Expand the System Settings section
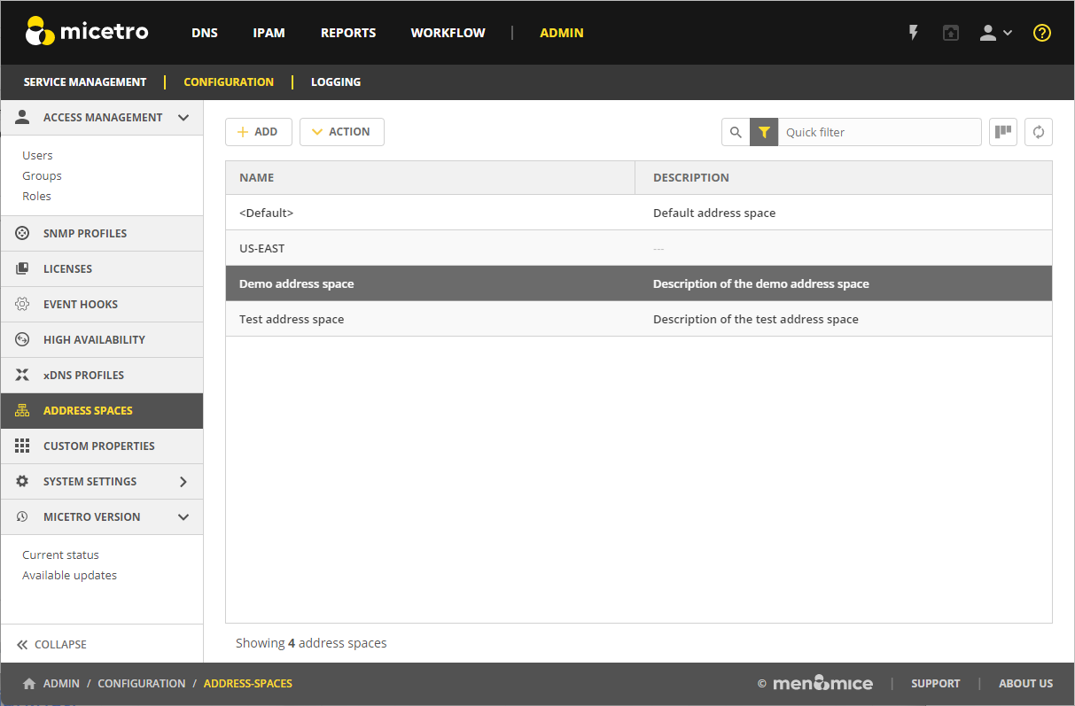The image size is (1075, 706). (183, 482)
